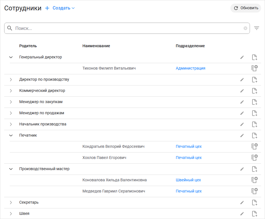Collapse the Производственный мастер row
This screenshot has width=265, height=219.
click(11, 169)
